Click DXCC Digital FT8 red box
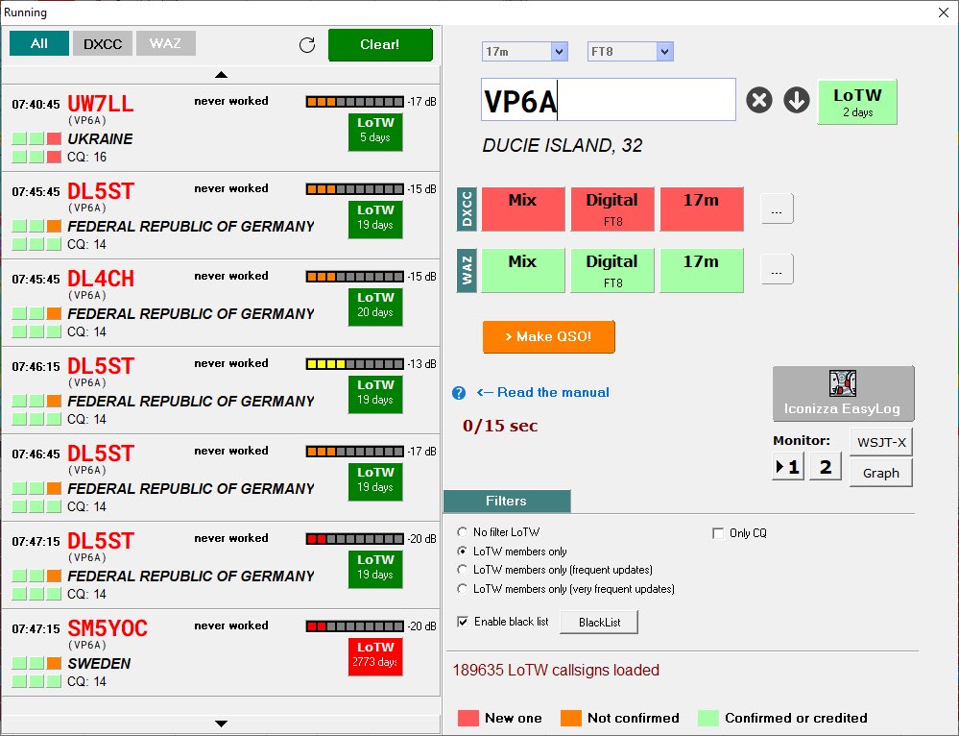Viewport: 959px width, 736px height. click(612, 209)
